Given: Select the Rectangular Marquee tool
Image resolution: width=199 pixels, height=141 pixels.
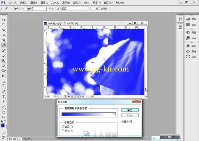Looking at the screenshot, I should pos(4,25).
